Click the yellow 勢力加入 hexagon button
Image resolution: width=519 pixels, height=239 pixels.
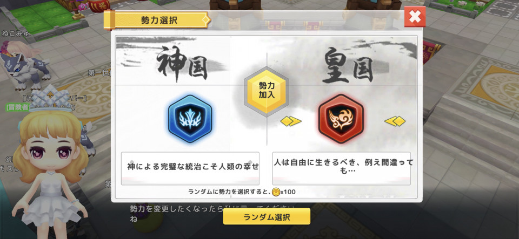coord(267,91)
